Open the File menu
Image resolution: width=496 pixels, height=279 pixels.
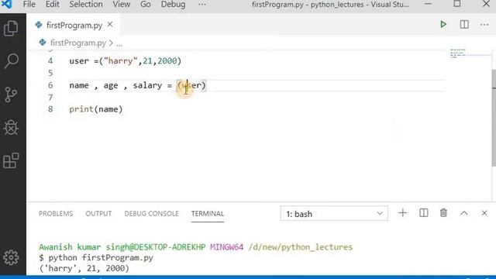click(x=29, y=5)
